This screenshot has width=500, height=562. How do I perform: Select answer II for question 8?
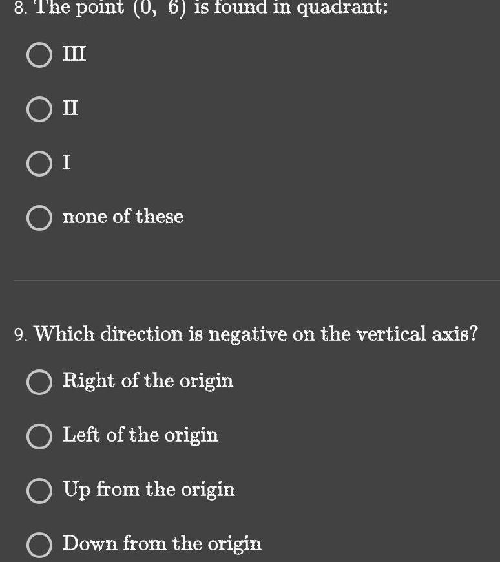click(39, 109)
